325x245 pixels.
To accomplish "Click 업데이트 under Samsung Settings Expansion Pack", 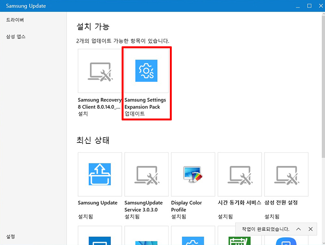I will [135, 114].
